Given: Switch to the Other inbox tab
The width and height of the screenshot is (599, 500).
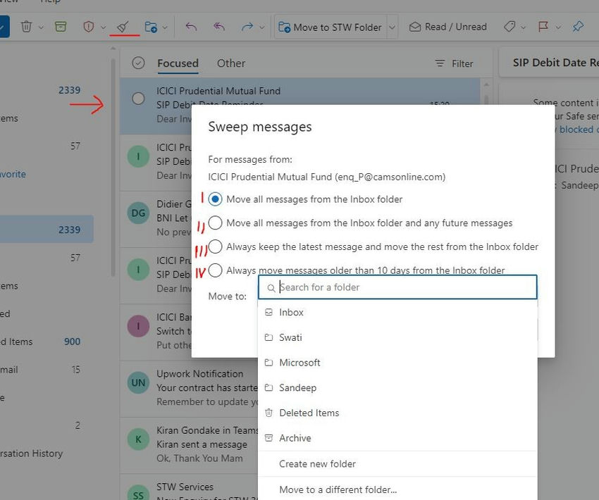Looking at the screenshot, I should [230, 63].
